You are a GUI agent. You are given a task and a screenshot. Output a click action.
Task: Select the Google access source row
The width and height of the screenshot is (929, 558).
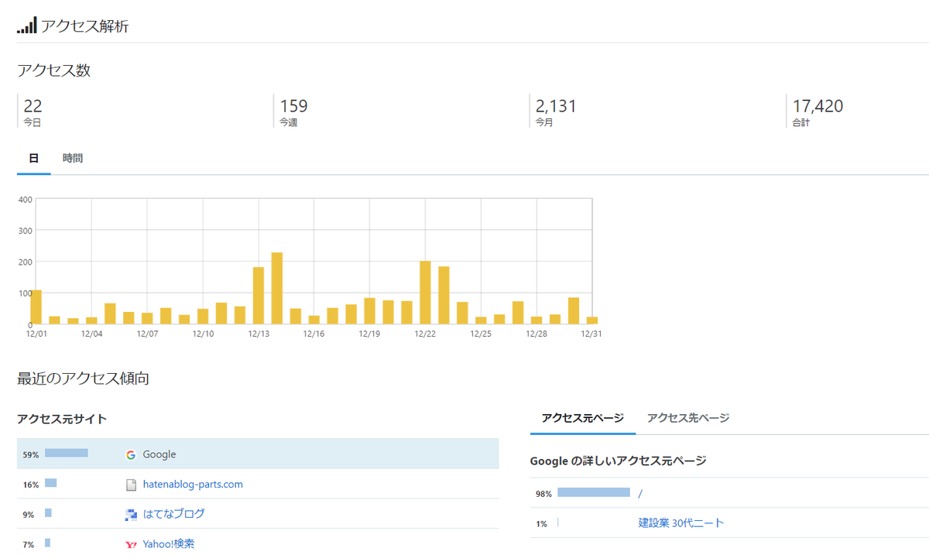click(258, 454)
